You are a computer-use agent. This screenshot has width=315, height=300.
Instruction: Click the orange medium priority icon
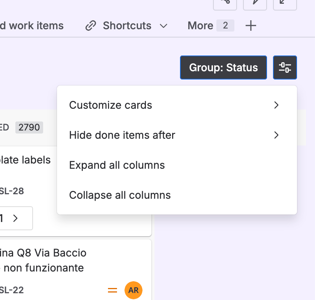pos(112,290)
